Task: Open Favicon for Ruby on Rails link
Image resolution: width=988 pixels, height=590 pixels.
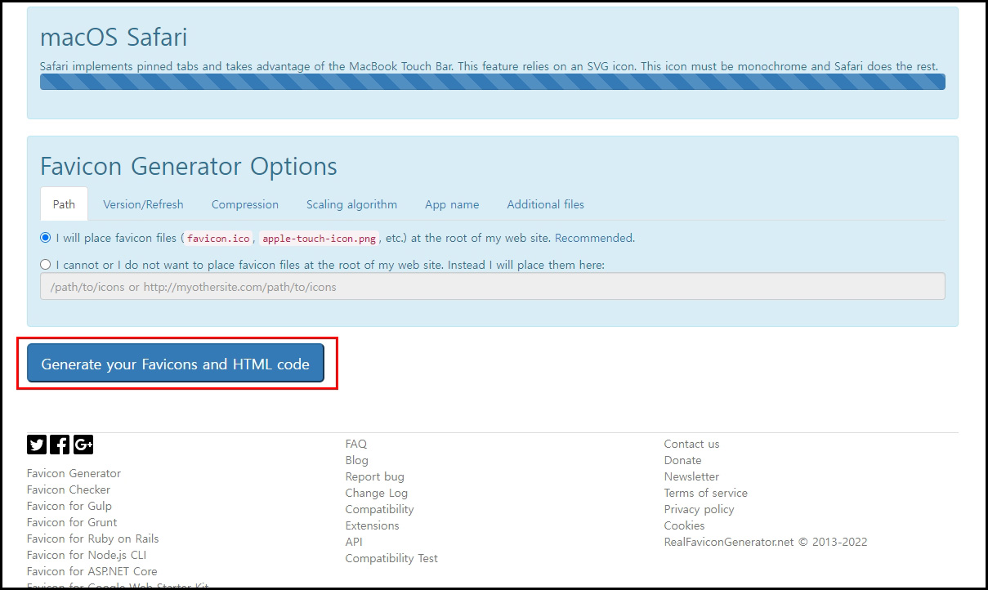Action: [93, 539]
